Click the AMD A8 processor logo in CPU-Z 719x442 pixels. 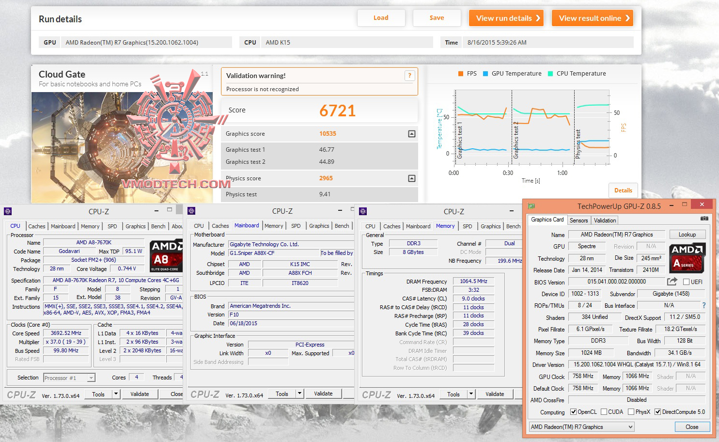[x=166, y=256]
